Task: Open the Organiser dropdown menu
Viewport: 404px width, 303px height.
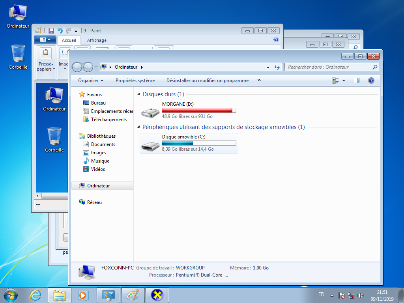Action: click(91, 80)
